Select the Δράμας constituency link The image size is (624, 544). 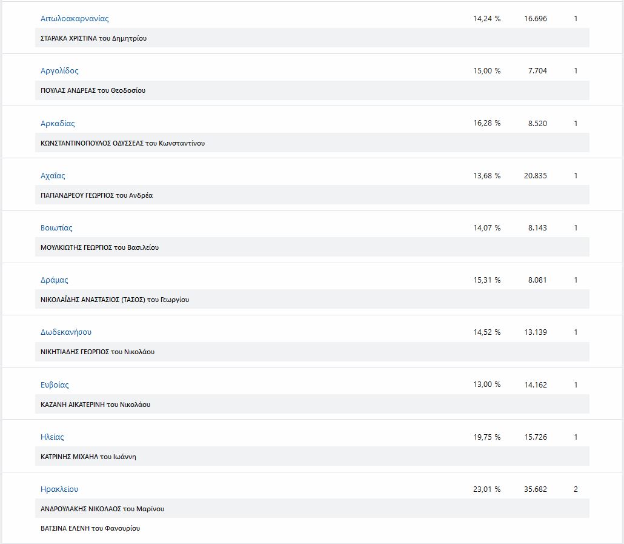(55, 280)
